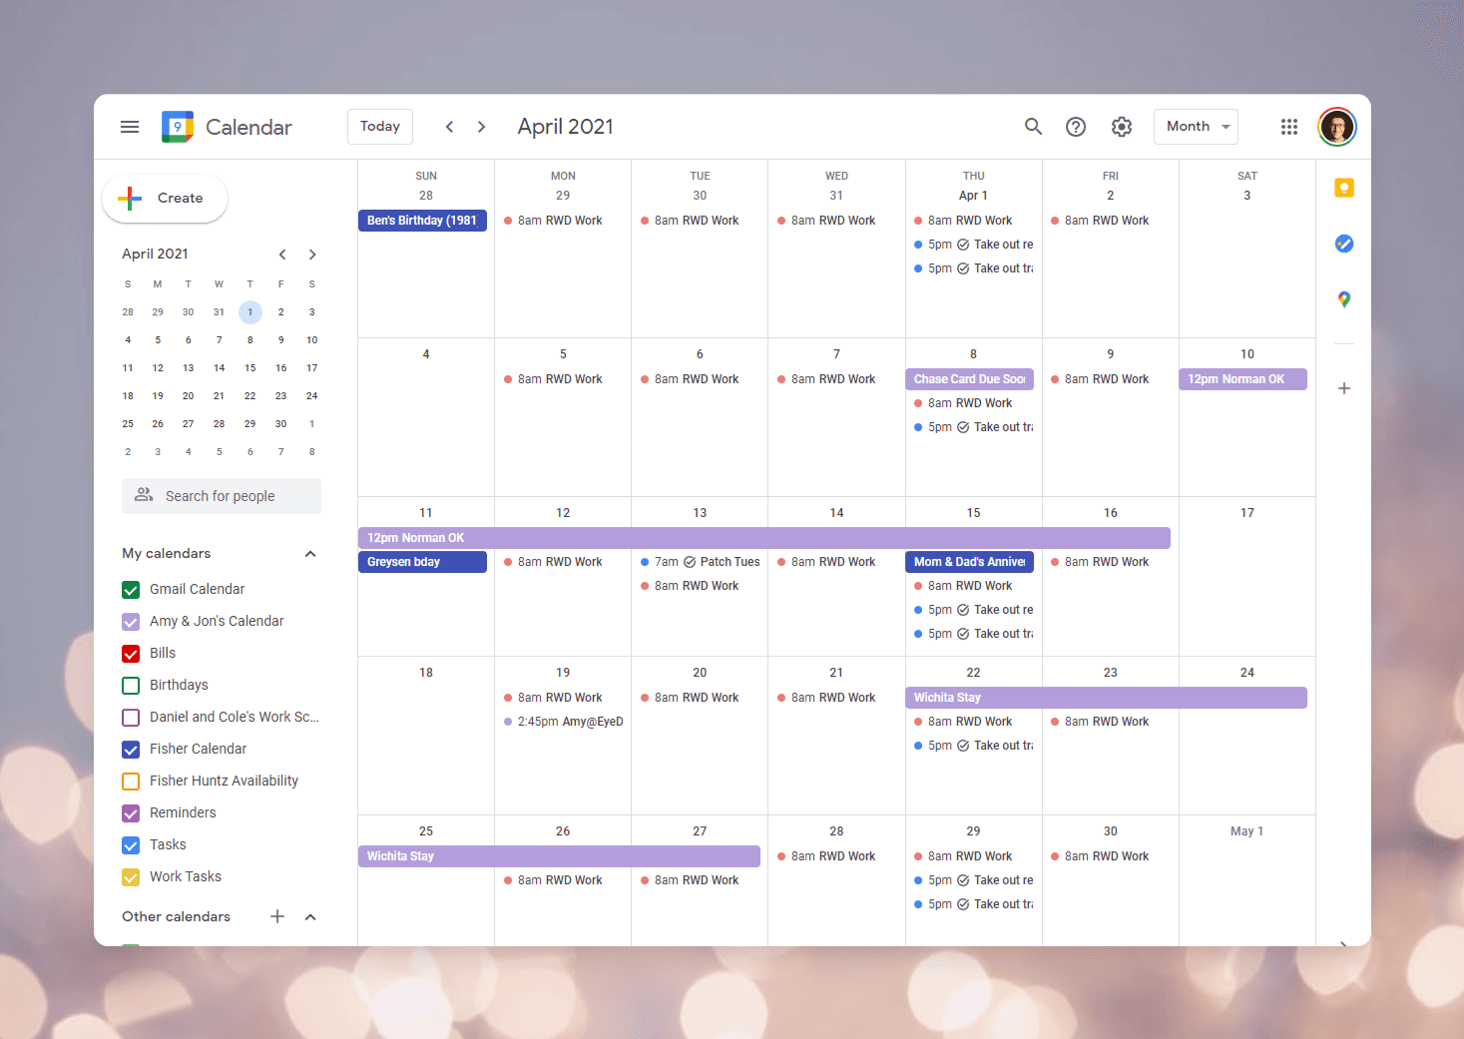Open Google Keep in the side panel

1343,188
